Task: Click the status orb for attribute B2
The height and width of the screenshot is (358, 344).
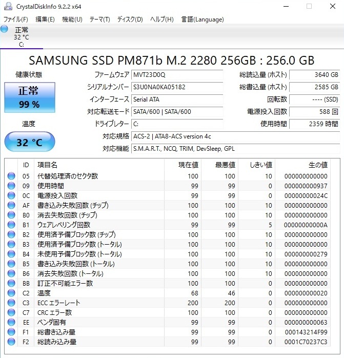Action: pyautogui.click(x=11, y=234)
